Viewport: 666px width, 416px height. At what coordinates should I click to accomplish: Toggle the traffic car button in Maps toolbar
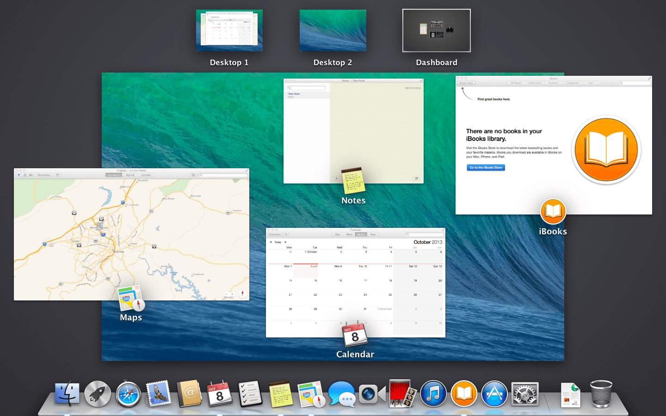[31, 175]
